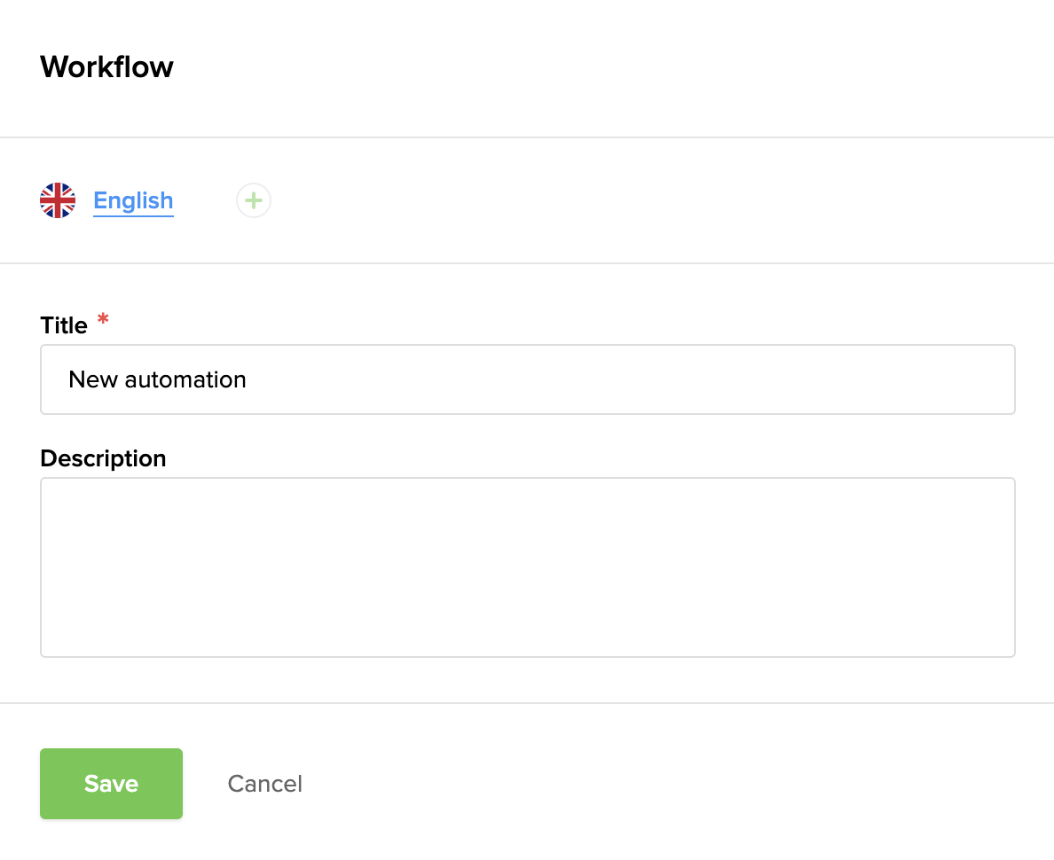Click empty space in the Title box
Screen dimensions: 1054x860
click(665, 379)
